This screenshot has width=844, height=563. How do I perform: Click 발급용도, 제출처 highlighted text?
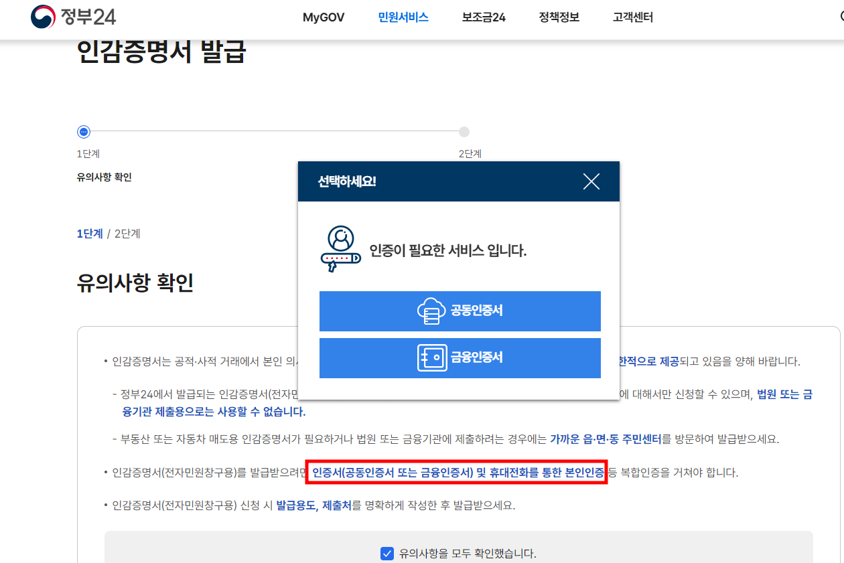tap(314, 505)
